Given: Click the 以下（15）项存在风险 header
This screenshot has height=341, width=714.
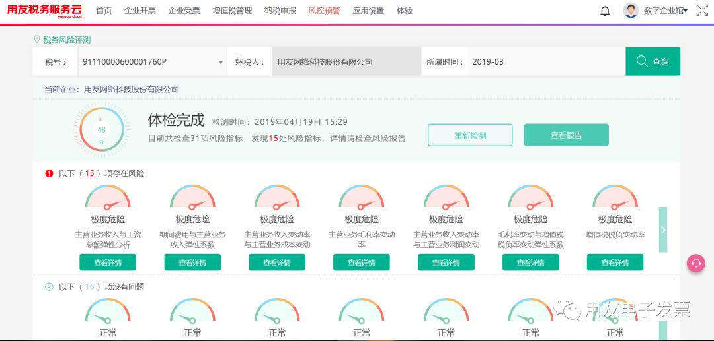Looking at the screenshot, I should (102, 173).
